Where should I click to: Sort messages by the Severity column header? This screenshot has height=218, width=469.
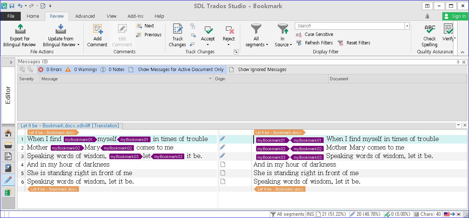coord(29,79)
